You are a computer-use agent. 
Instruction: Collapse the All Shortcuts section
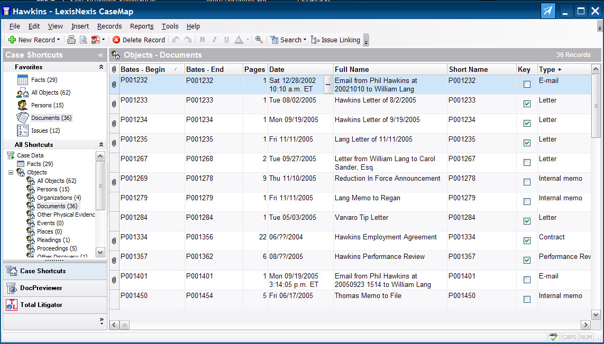coord(101,145)
